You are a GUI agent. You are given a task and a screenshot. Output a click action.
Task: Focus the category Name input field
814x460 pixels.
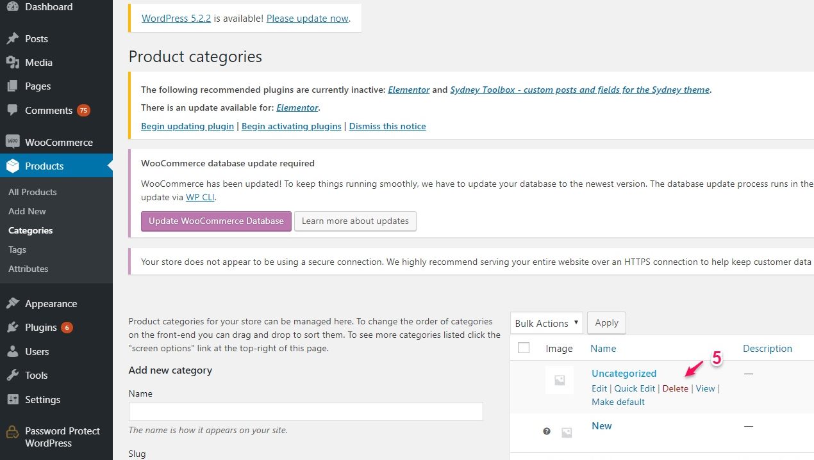point(306,411)
